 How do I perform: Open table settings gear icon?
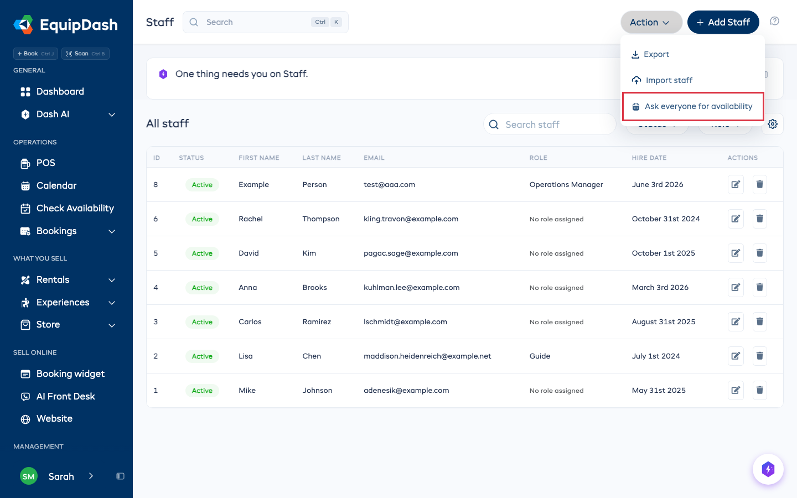[773, 124]
